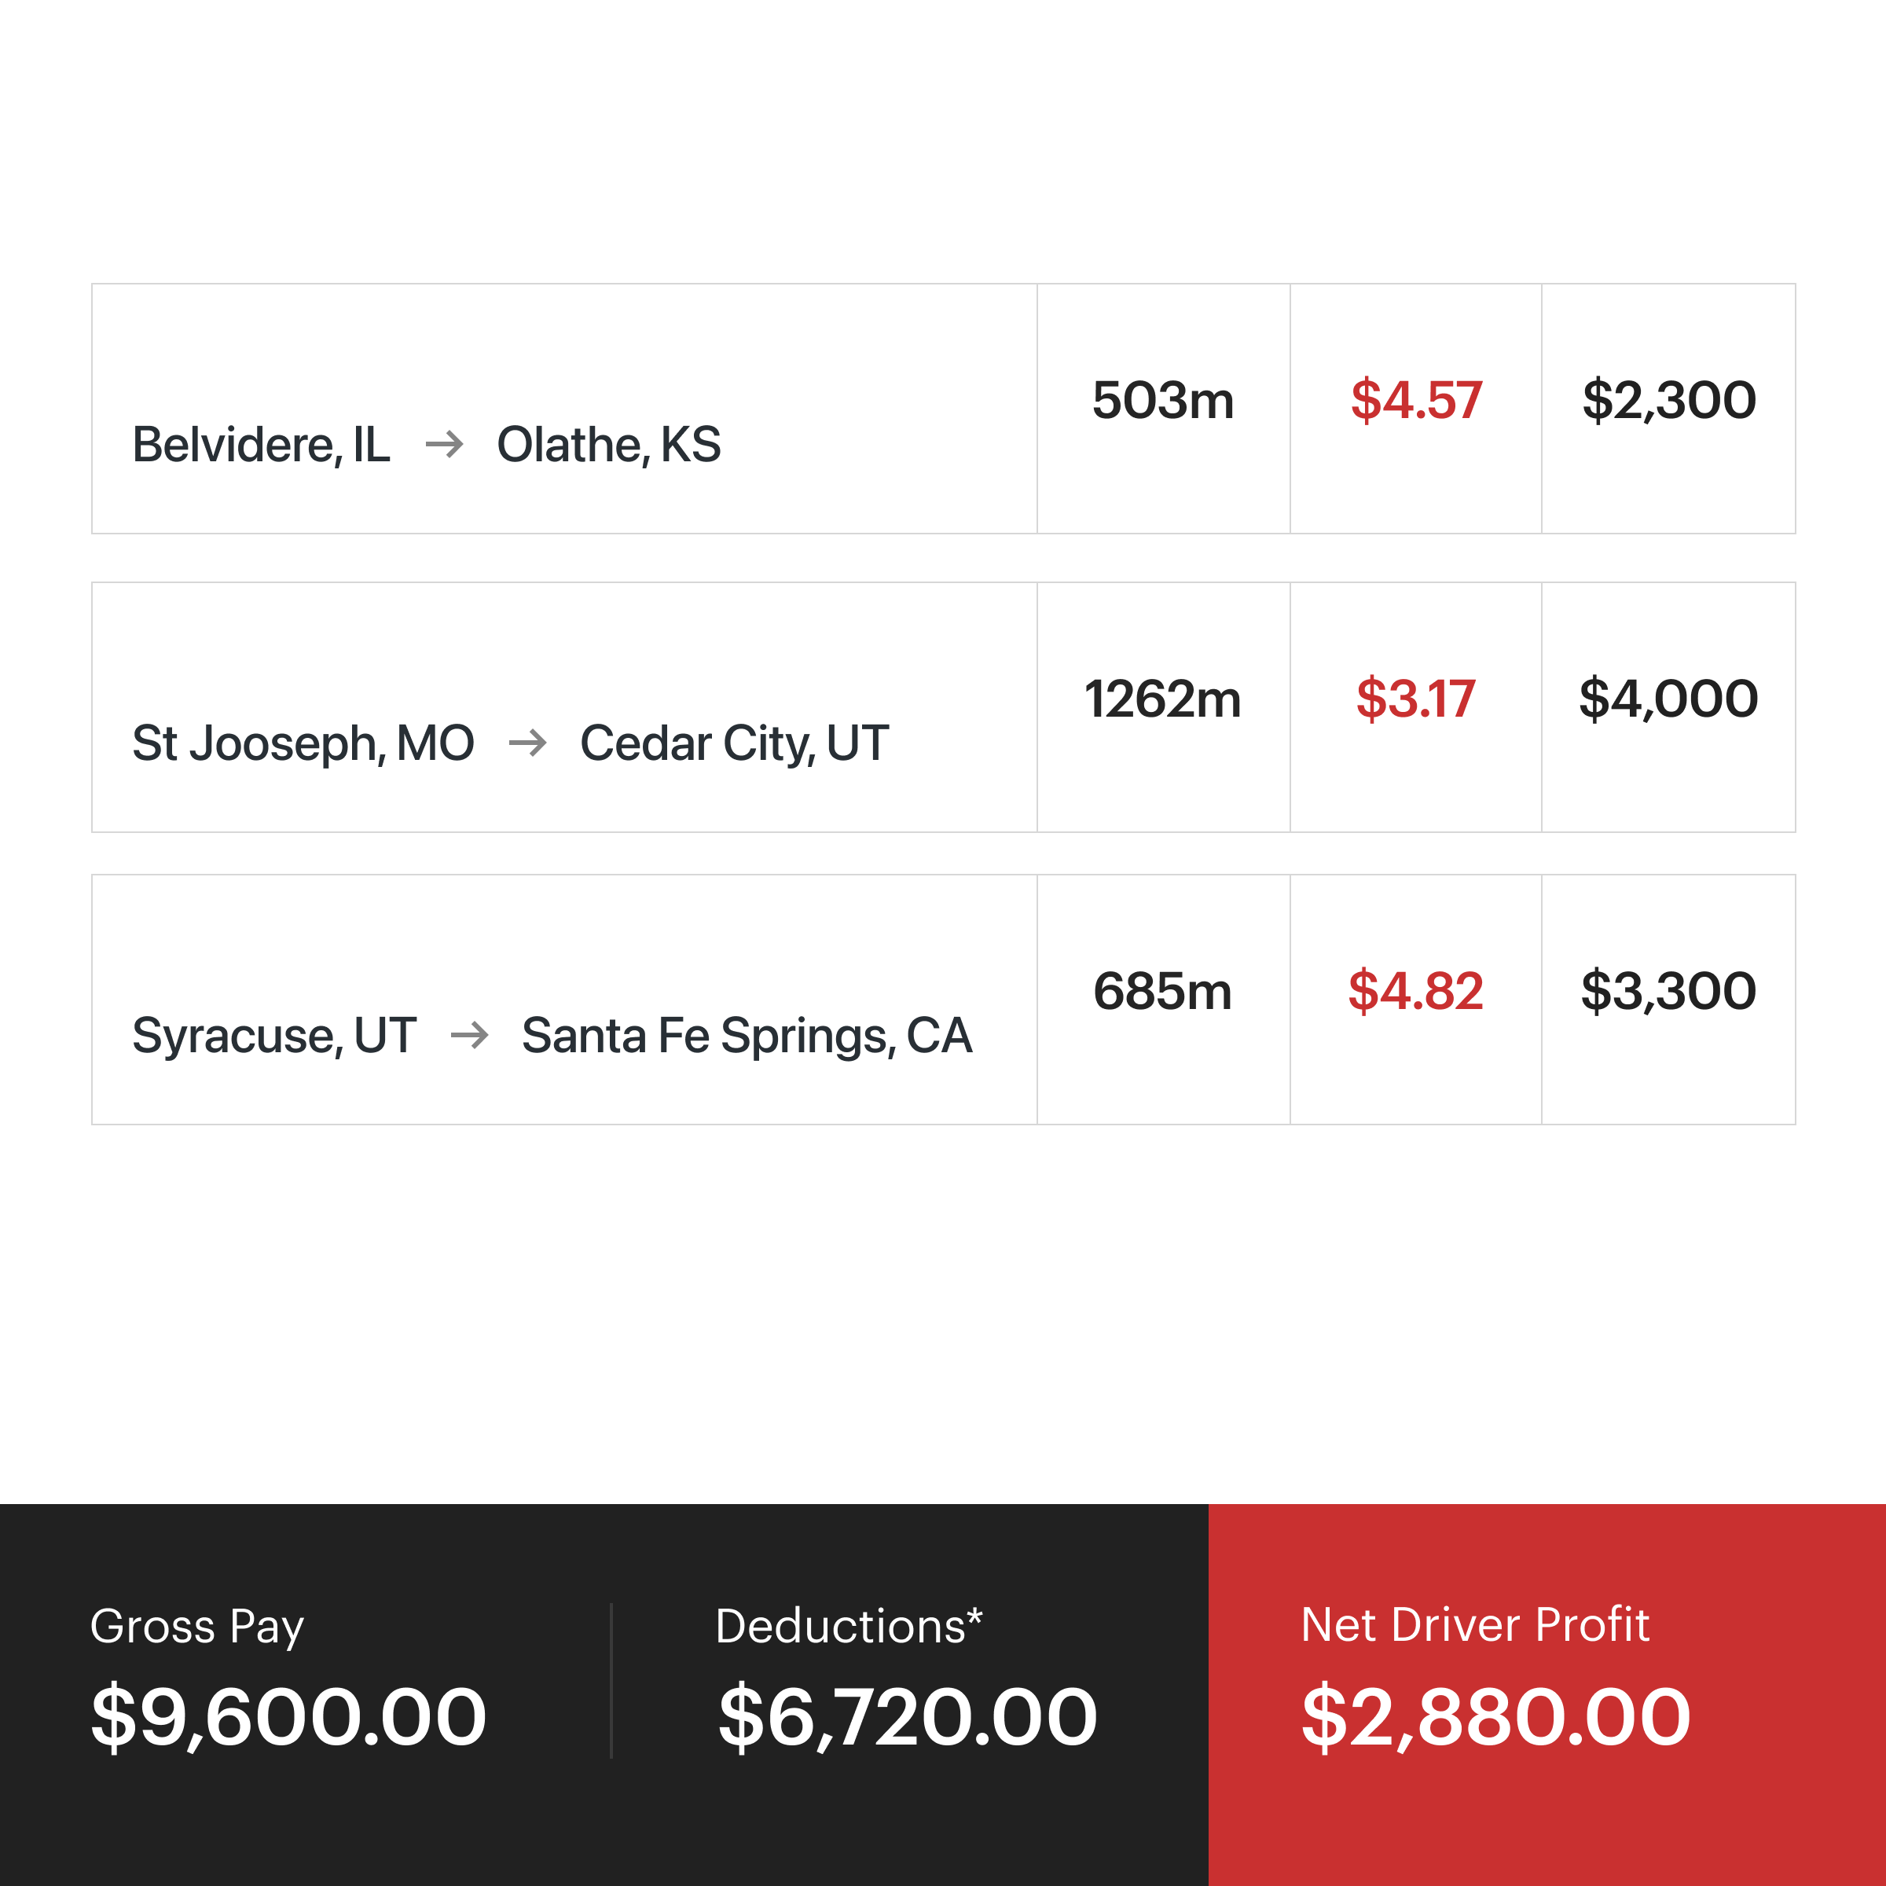Select the red $4.82 rate value
The height and width of the screenshot is (1886, 1886).
[x=1415, y=992]
